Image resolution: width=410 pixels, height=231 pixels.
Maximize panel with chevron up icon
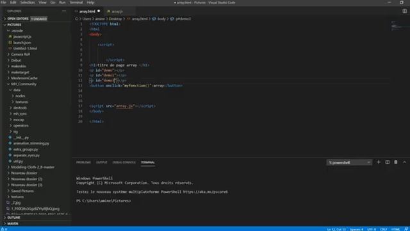pyautogui.click(x=404, y=162)
